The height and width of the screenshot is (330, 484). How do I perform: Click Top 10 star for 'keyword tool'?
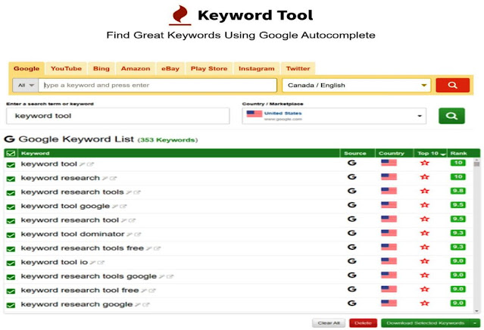pyautogui.click(x=425, y=163)
